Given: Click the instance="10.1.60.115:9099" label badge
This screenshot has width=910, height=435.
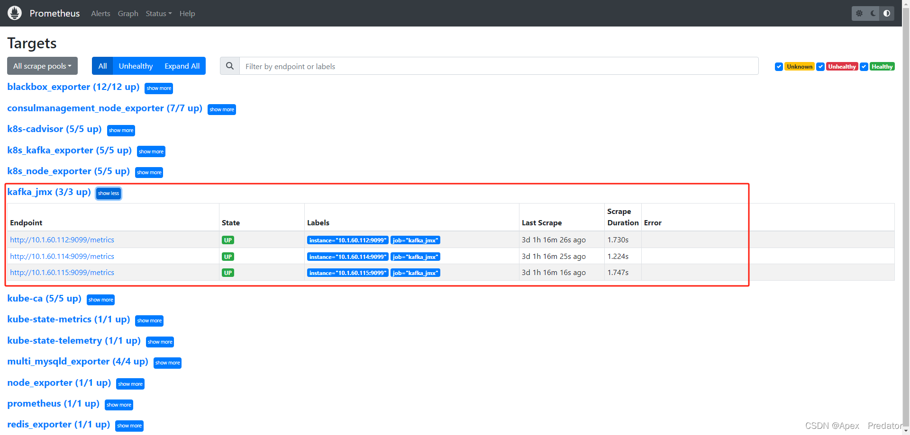Looking at the screenshot, I should (348, 273).
